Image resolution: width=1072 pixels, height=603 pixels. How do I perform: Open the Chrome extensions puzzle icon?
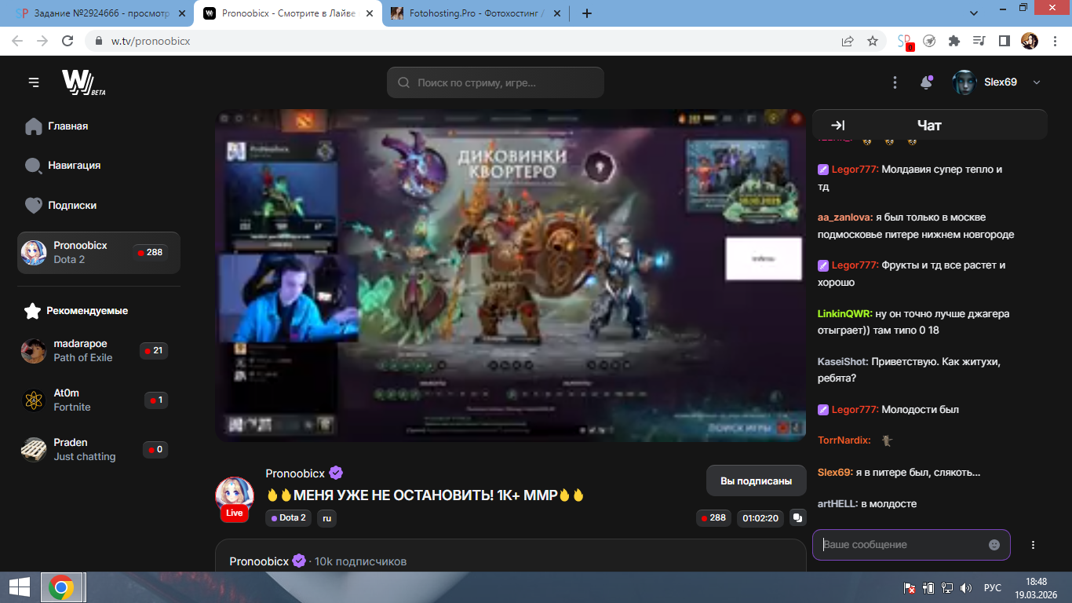(954, 41)
